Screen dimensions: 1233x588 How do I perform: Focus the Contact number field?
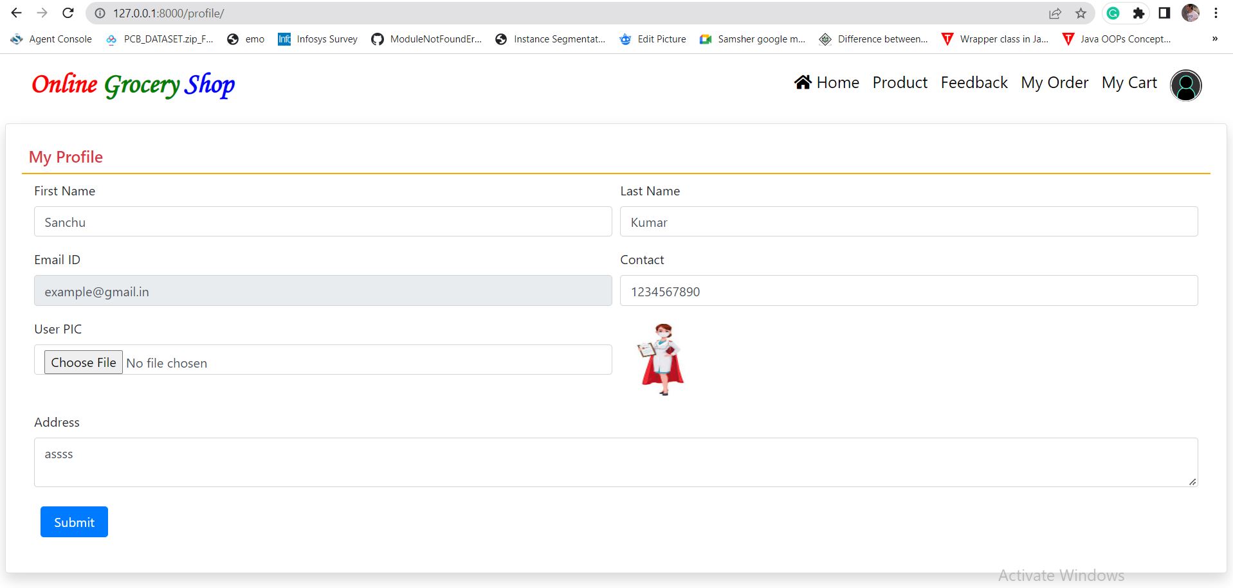[908, 291]
